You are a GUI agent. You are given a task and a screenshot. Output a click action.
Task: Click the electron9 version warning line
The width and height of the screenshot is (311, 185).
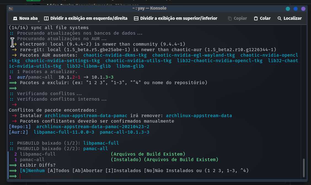click(x=98, y=44)
